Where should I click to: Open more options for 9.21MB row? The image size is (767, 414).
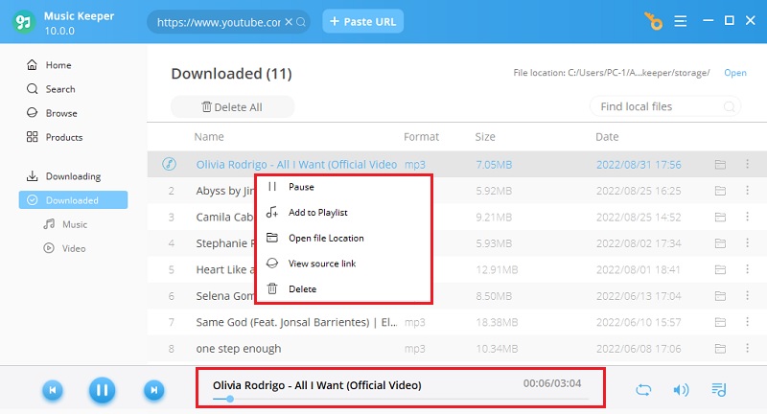(747, 216)
